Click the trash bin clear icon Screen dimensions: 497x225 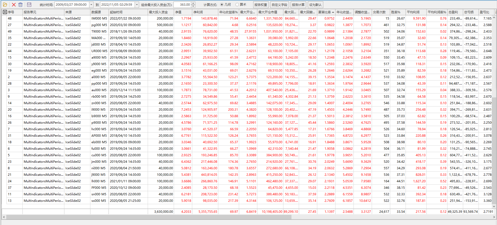click(x=21, y=5)
